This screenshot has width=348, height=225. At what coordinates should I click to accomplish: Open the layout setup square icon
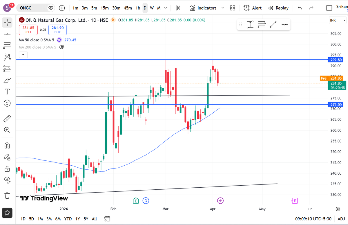pos(329,8)
